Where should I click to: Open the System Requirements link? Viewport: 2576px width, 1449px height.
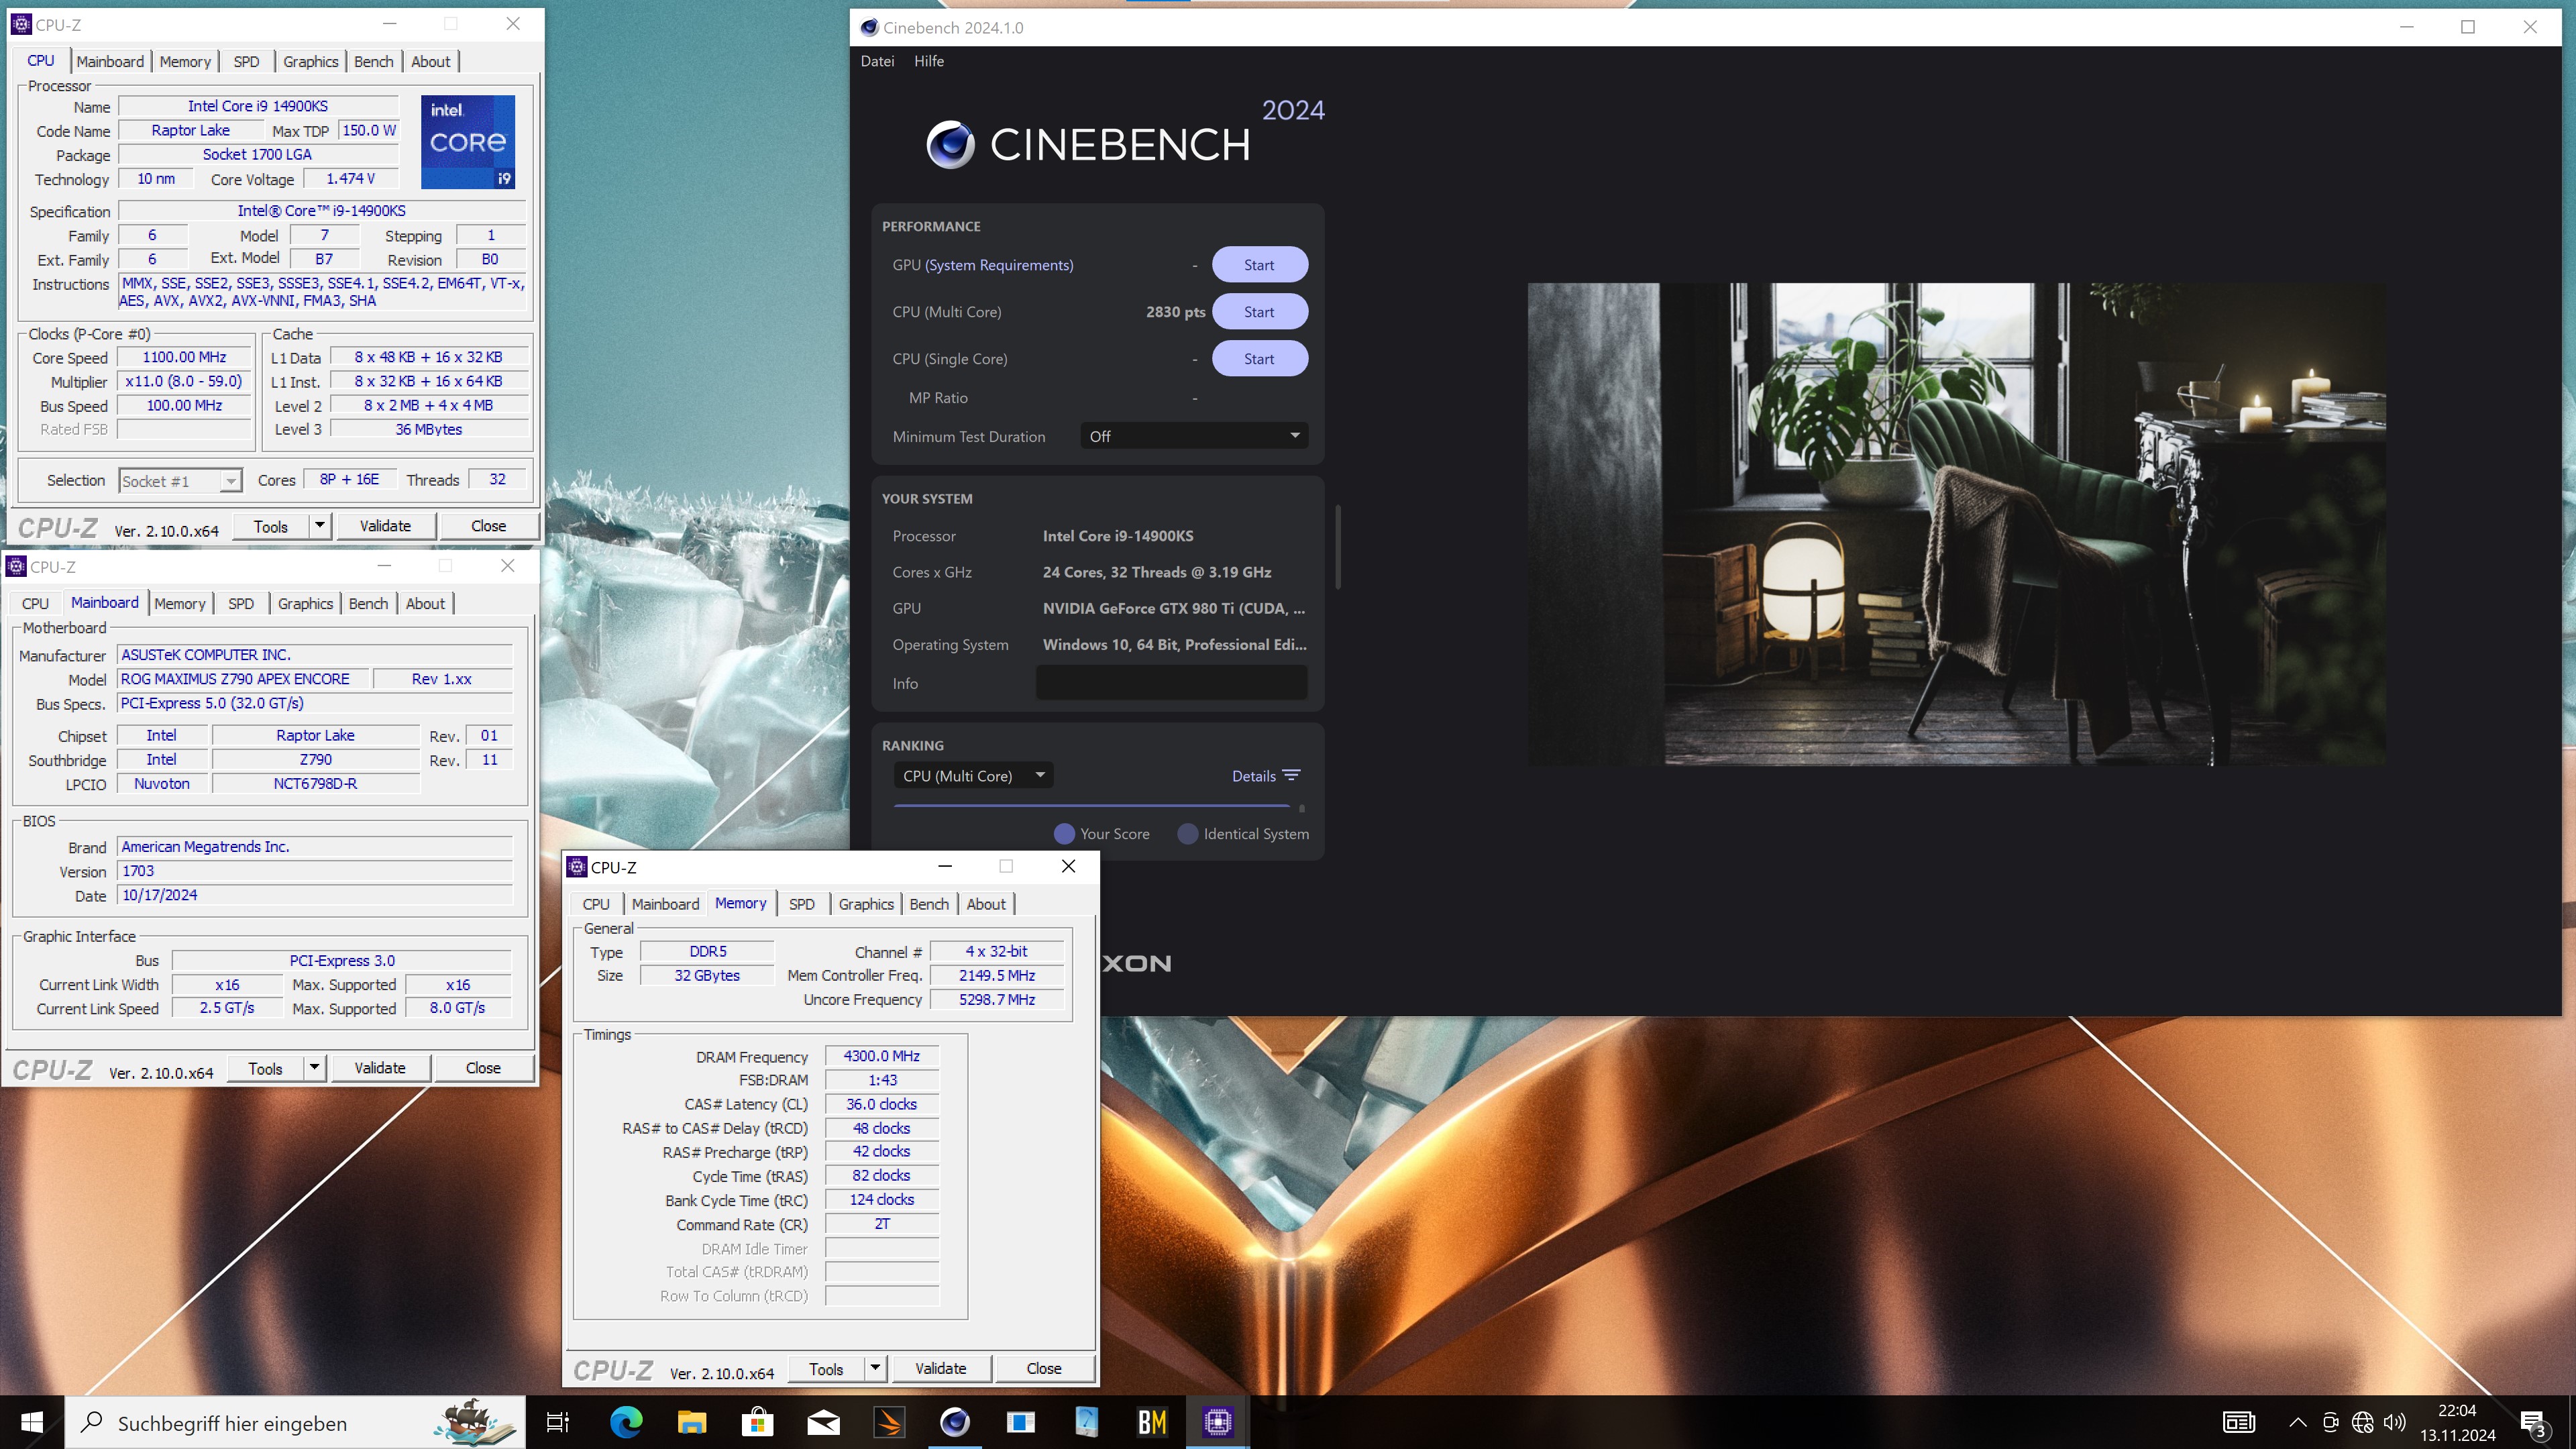point(999,265)
